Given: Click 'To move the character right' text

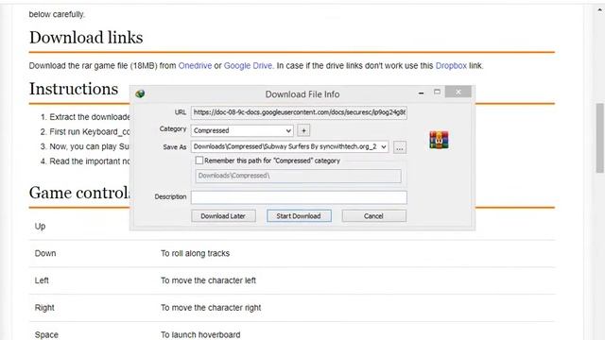Looking at the screenshot, I should 211,308.
